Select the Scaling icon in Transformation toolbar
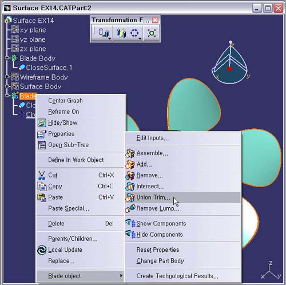This screenshot has height=285, width=286. click(152, 33)
